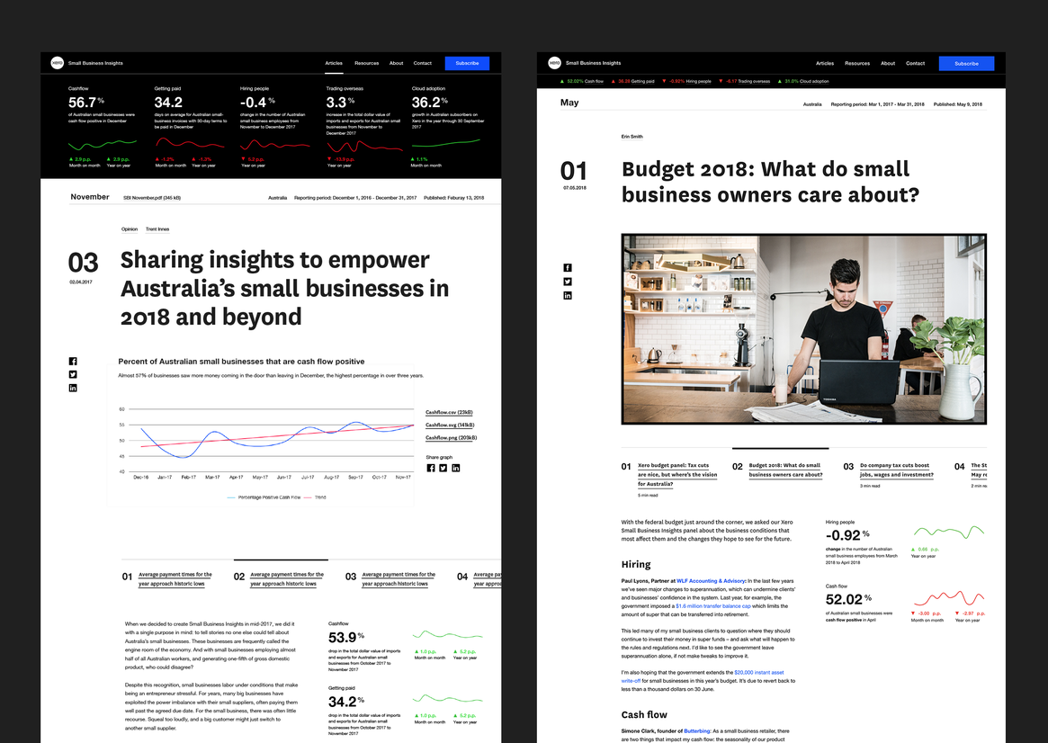Open Resources menu on the November page

tap(366, 64)
